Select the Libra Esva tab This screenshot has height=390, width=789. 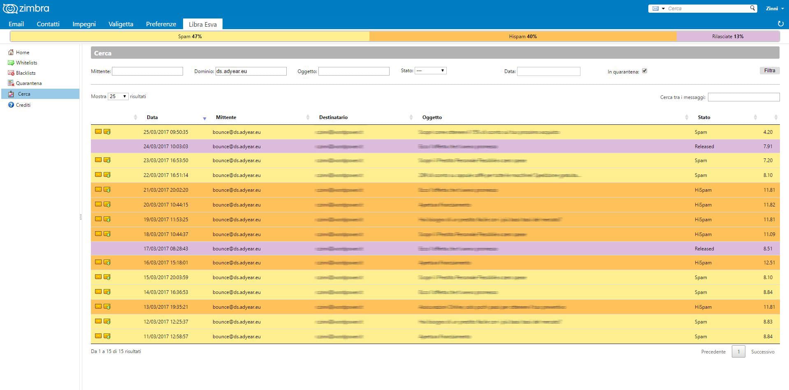[x=203, y=24]
